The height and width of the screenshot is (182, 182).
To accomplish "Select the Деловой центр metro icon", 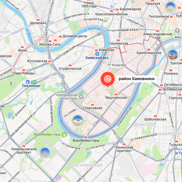I will pos(60,36).
